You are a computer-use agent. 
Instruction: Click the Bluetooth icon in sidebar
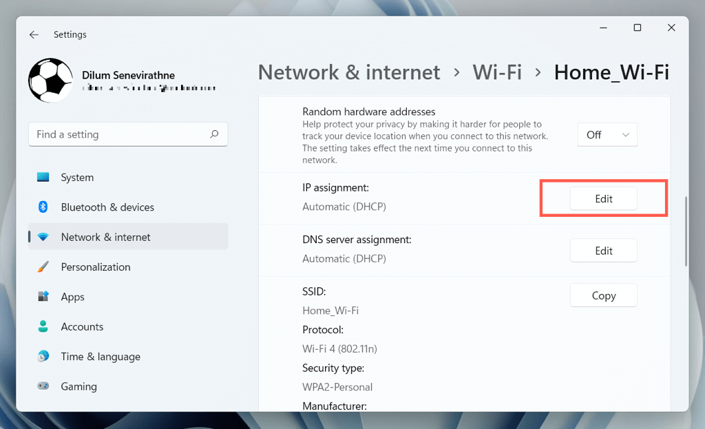[43, 207]
